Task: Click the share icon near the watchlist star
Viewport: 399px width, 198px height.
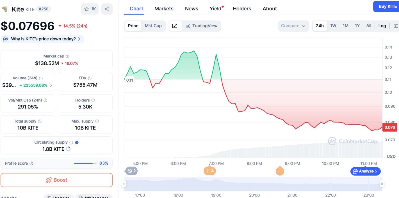Action: point(107,9)
